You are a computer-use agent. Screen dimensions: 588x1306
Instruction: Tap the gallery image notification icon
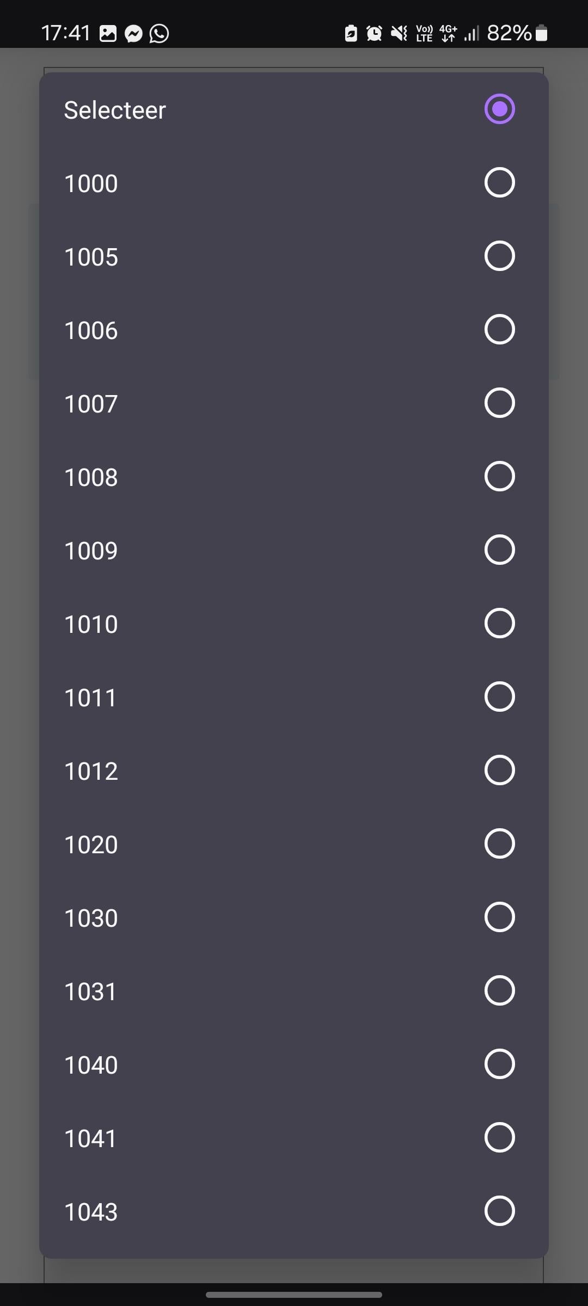coord(108,34)
